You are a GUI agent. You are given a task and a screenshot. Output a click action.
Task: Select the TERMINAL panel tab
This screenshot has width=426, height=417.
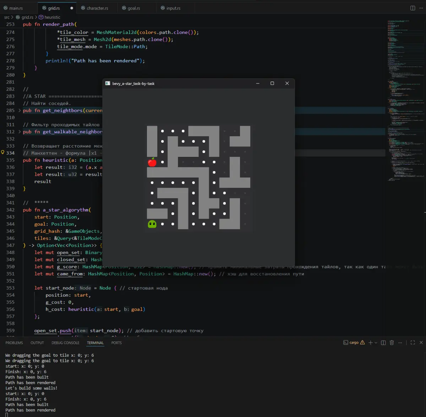95,343
